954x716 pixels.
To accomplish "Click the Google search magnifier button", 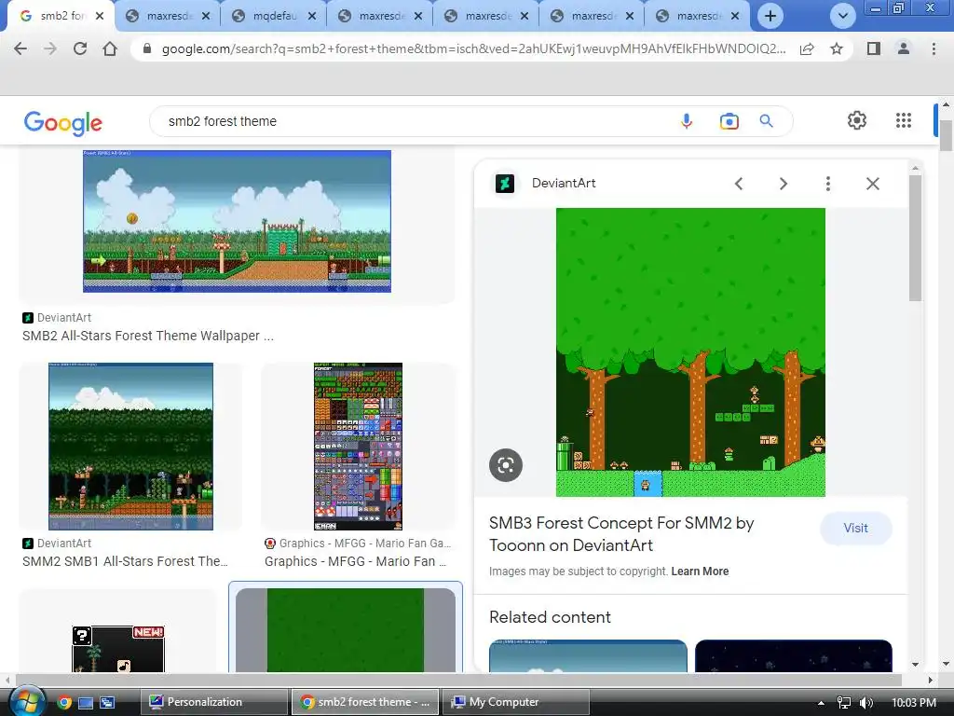I will (767, 121).
